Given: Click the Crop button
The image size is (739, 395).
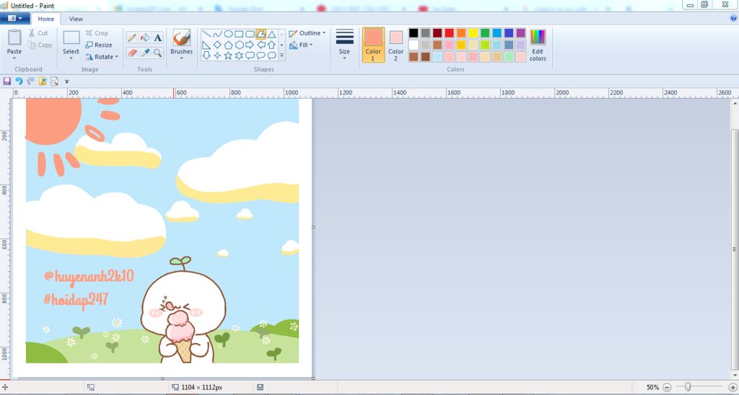Looking at the screenshot, I should pyautogui.click(x=97, y=33).
